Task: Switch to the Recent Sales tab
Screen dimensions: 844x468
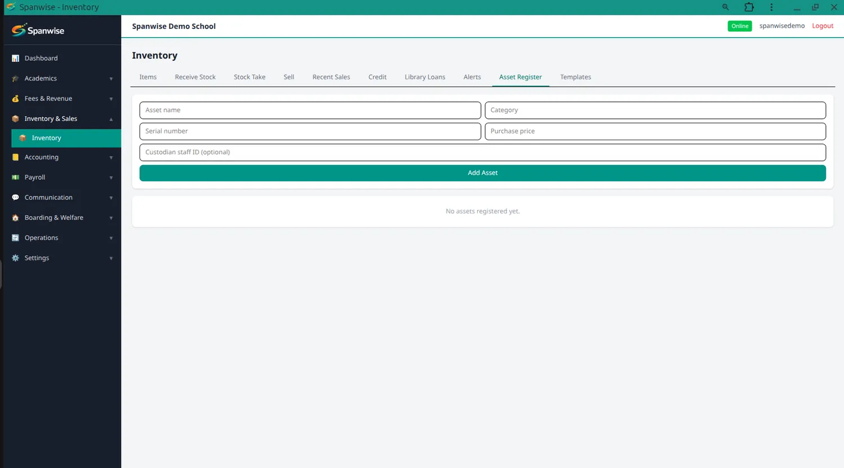Action: point(331,77)
